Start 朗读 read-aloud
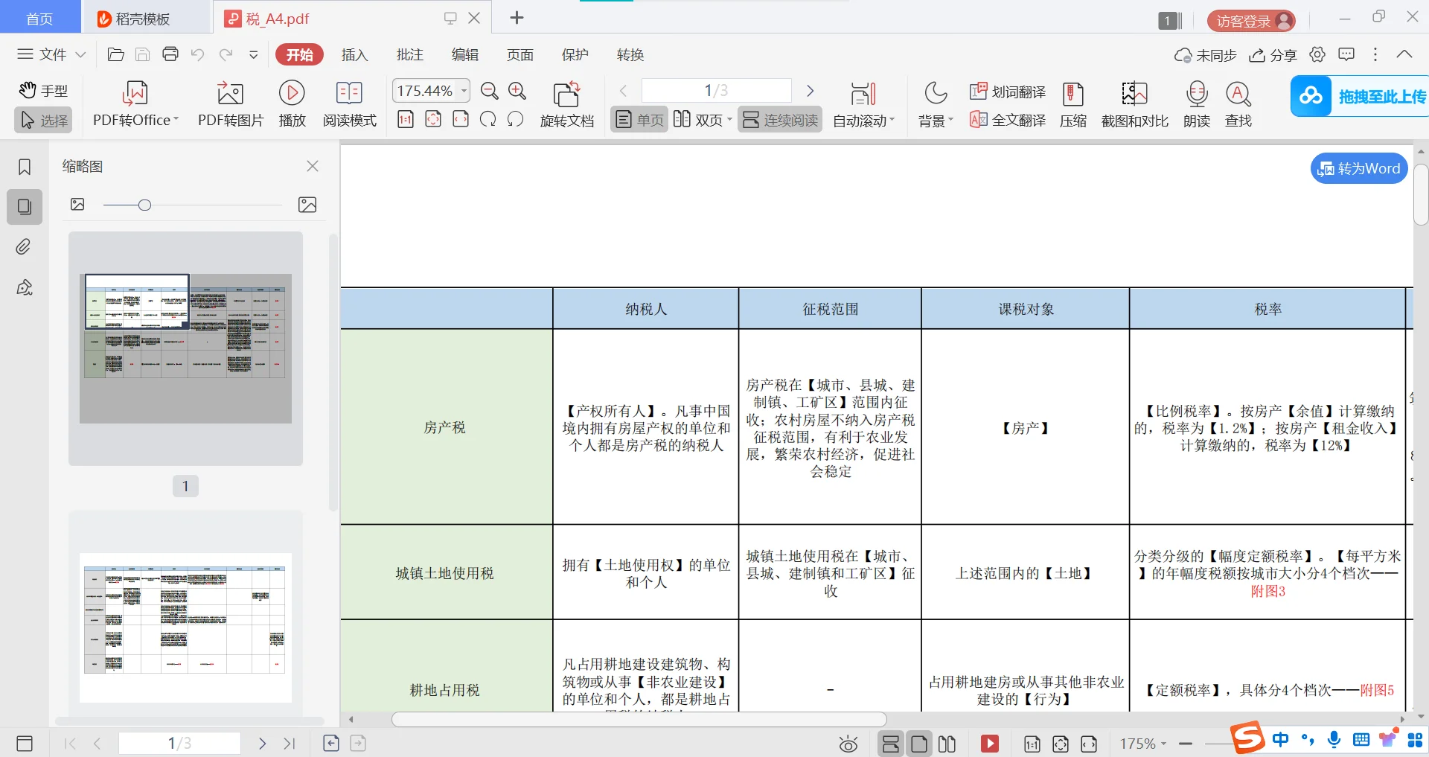Image resolution: width=1429 pixels, height=757 pixels. tap(1195, 104)
